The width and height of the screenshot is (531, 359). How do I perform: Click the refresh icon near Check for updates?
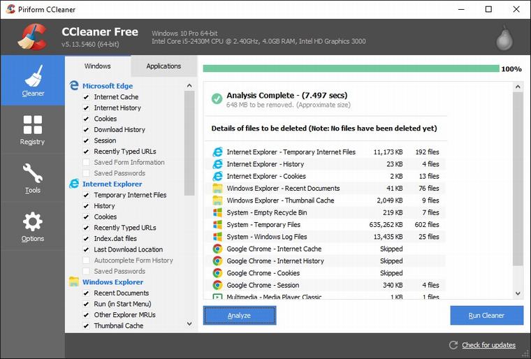[453, 345]
